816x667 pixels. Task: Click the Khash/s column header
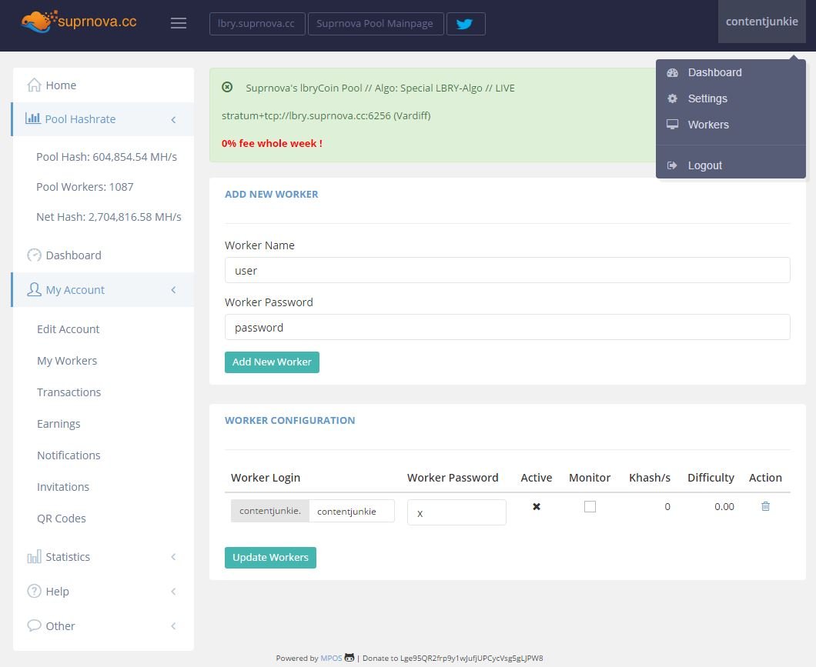pos(650,478)
